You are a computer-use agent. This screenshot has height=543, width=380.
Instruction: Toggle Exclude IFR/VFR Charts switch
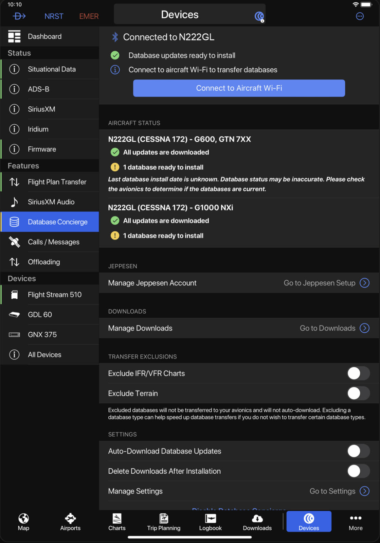pos(358,373)
